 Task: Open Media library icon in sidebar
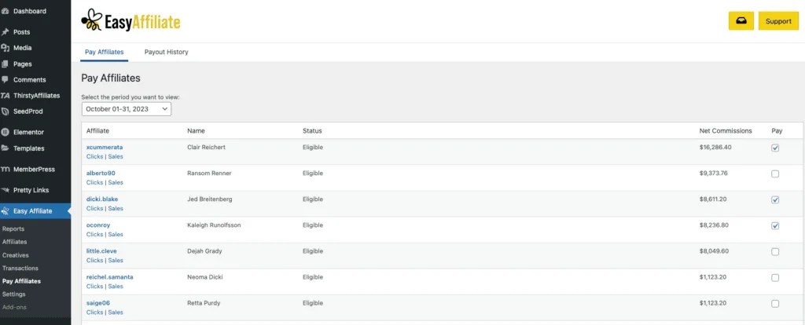[x=6, y=48]
